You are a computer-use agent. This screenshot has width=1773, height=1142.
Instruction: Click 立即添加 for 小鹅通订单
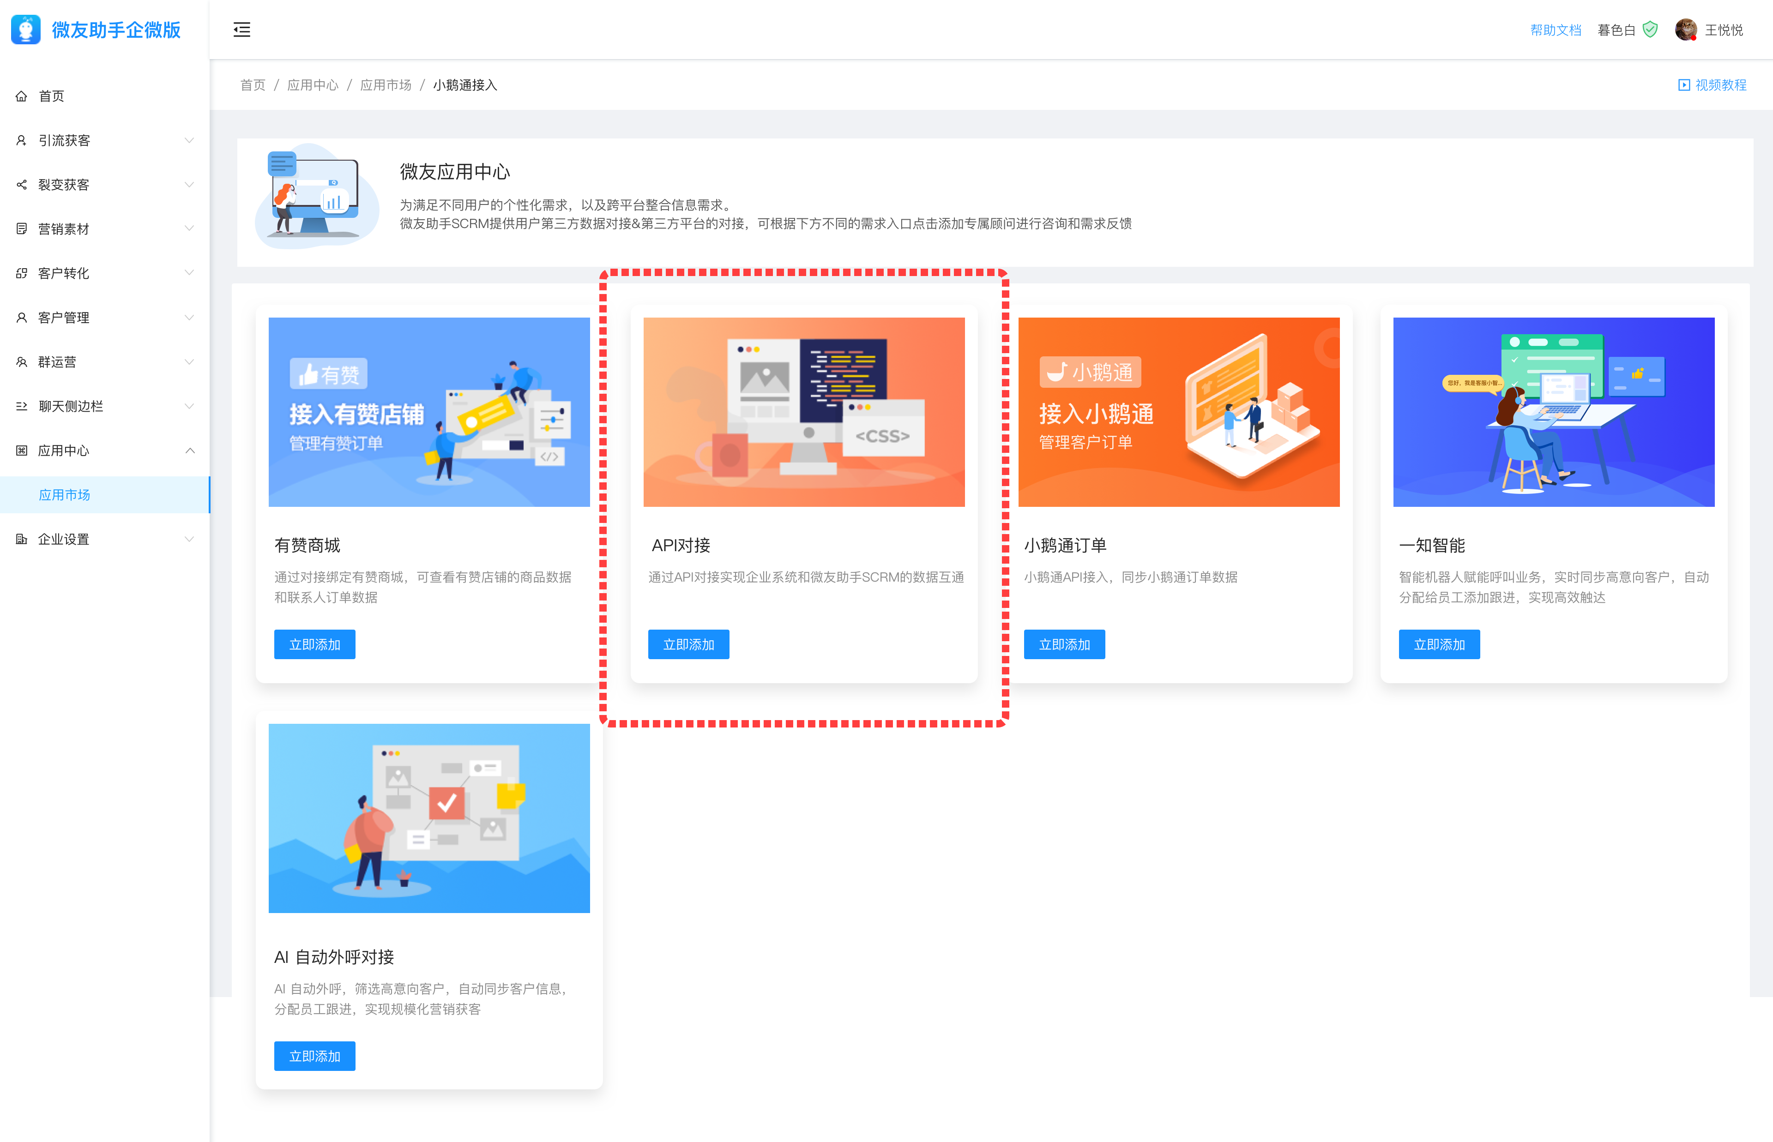click(1064, 644)
